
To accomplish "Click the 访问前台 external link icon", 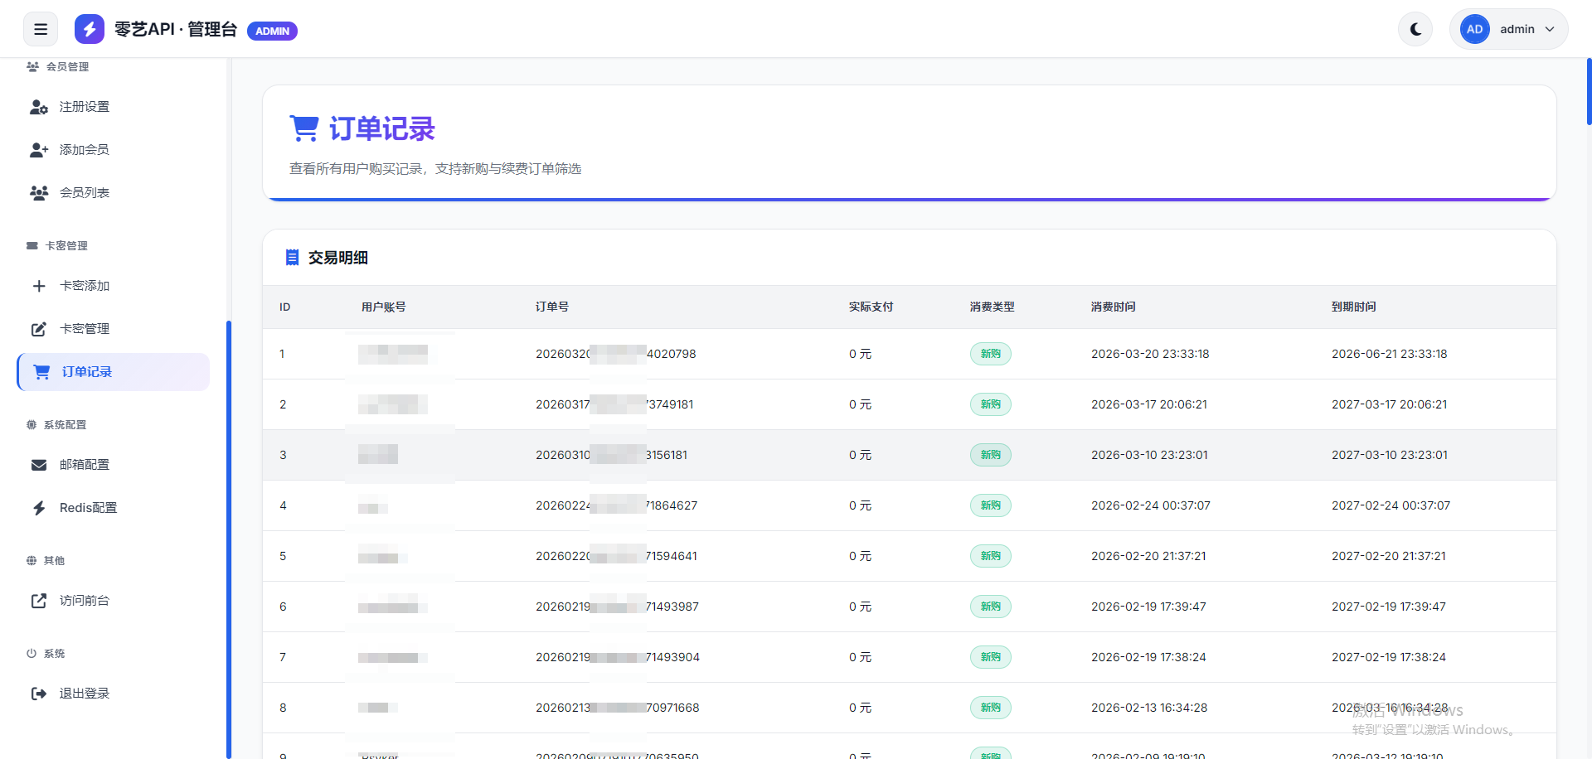I will point(39,601).
